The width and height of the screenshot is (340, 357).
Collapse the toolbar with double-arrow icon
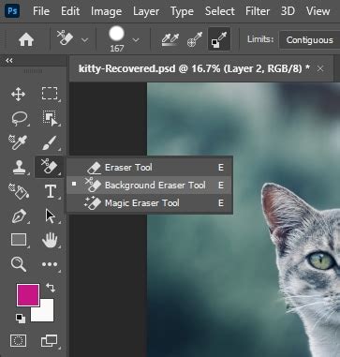[9, 61]
